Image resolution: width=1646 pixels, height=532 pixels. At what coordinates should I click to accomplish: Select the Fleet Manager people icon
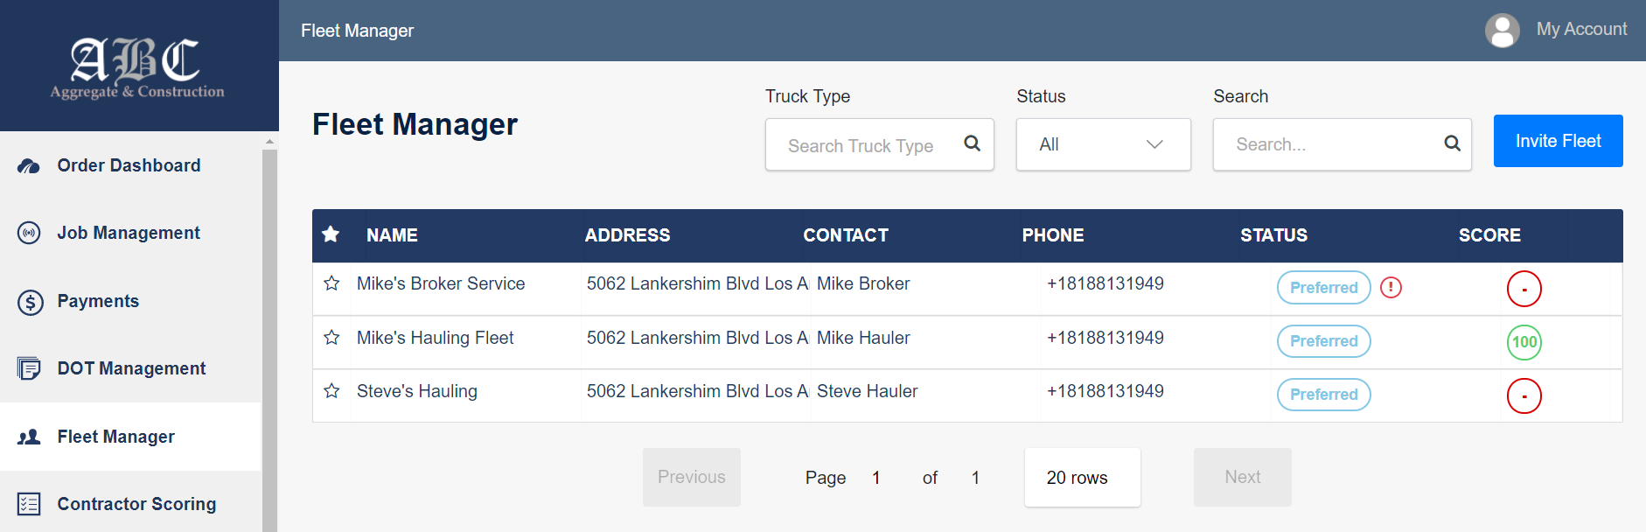pyautogui.click(x=29, y=436)
